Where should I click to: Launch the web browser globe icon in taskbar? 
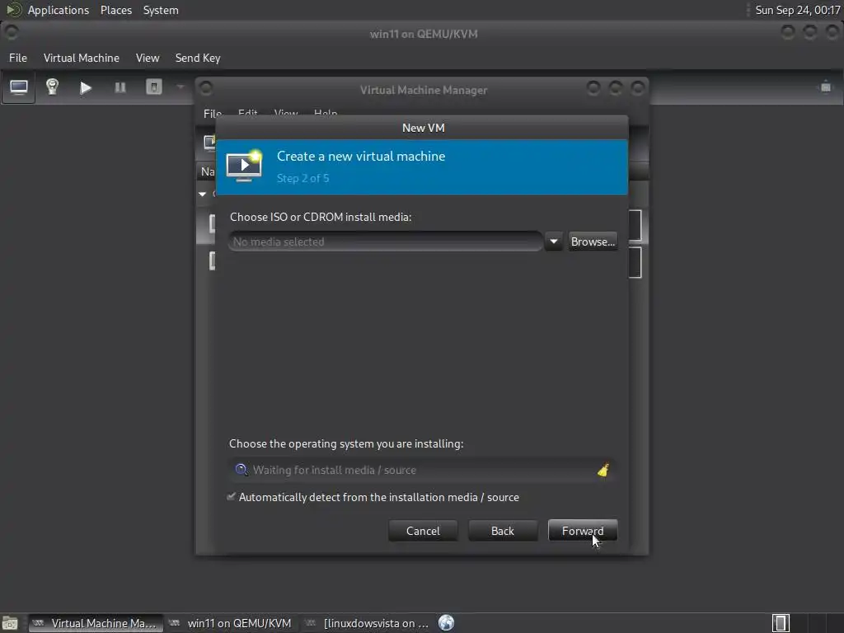tap(446, 623)
